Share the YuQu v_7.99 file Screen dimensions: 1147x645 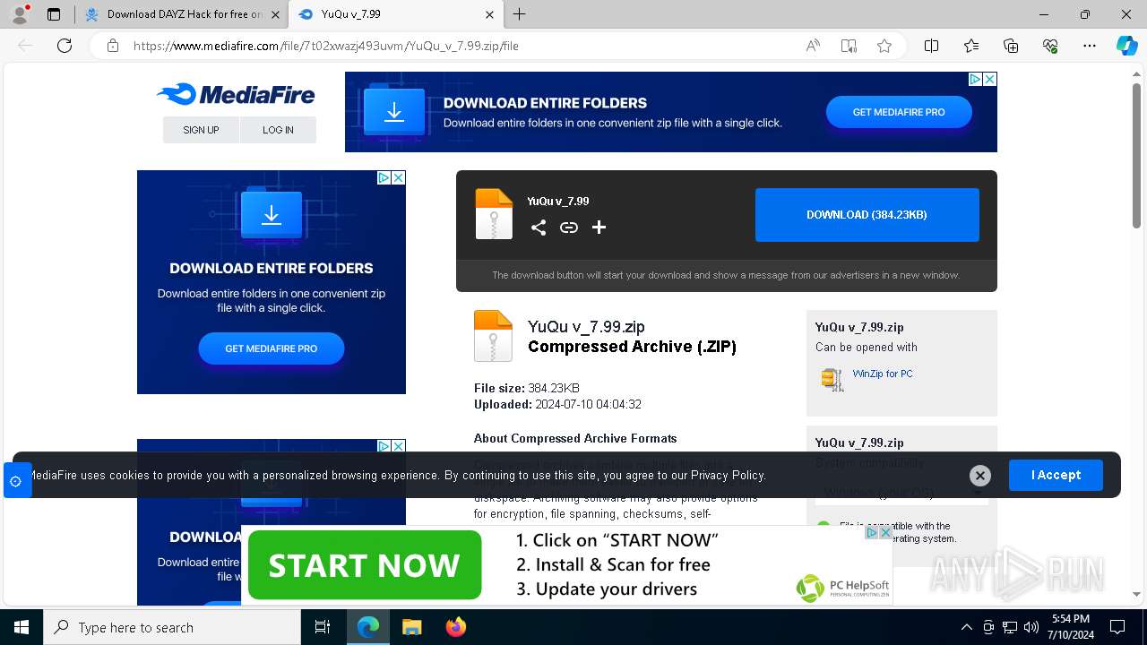pos(539,228)
